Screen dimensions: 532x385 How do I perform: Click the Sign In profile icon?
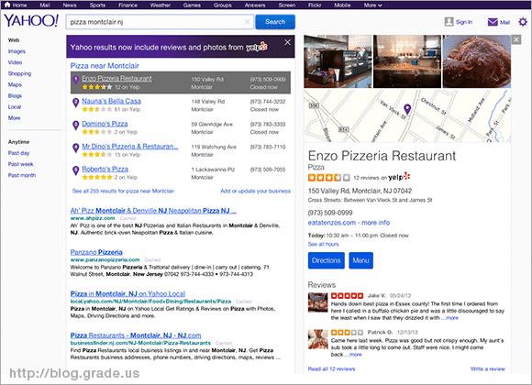[x=449, y=22]
